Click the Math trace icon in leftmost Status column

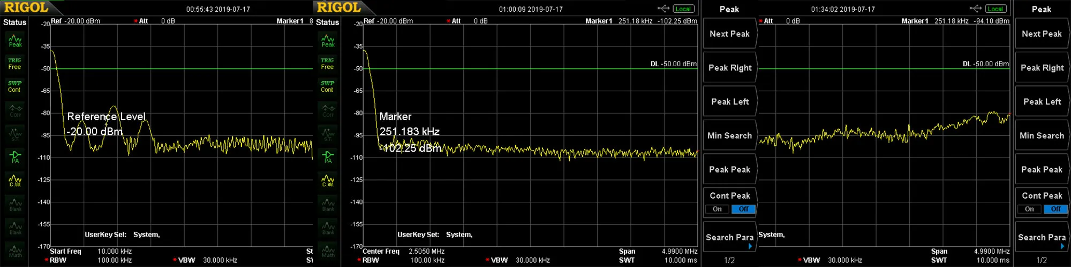[15, 251]
